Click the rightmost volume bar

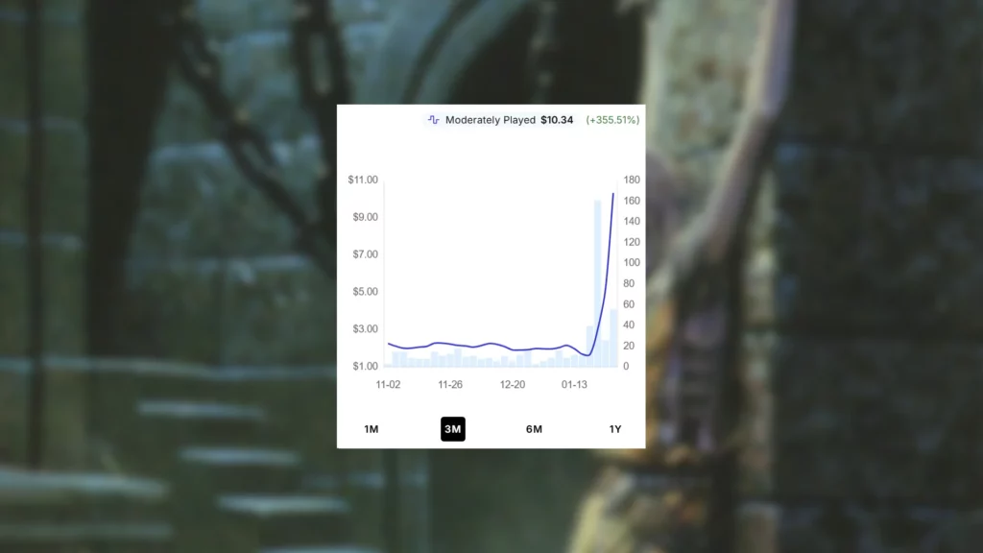(613, 338)
